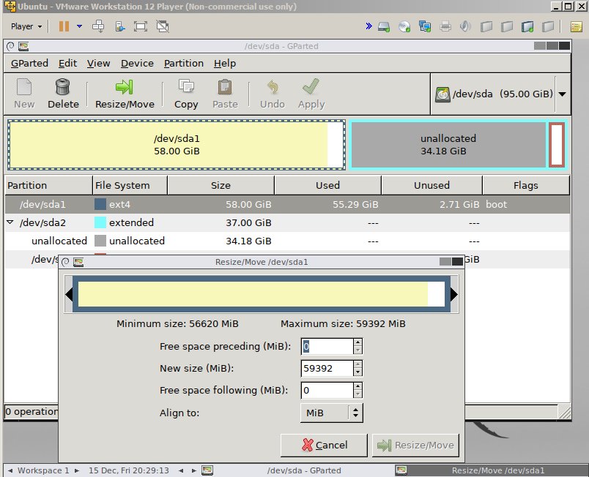This screenshot has width=589, height=477.
Task: Click VMware sound card device icon
Action: (x=465, y=26)
